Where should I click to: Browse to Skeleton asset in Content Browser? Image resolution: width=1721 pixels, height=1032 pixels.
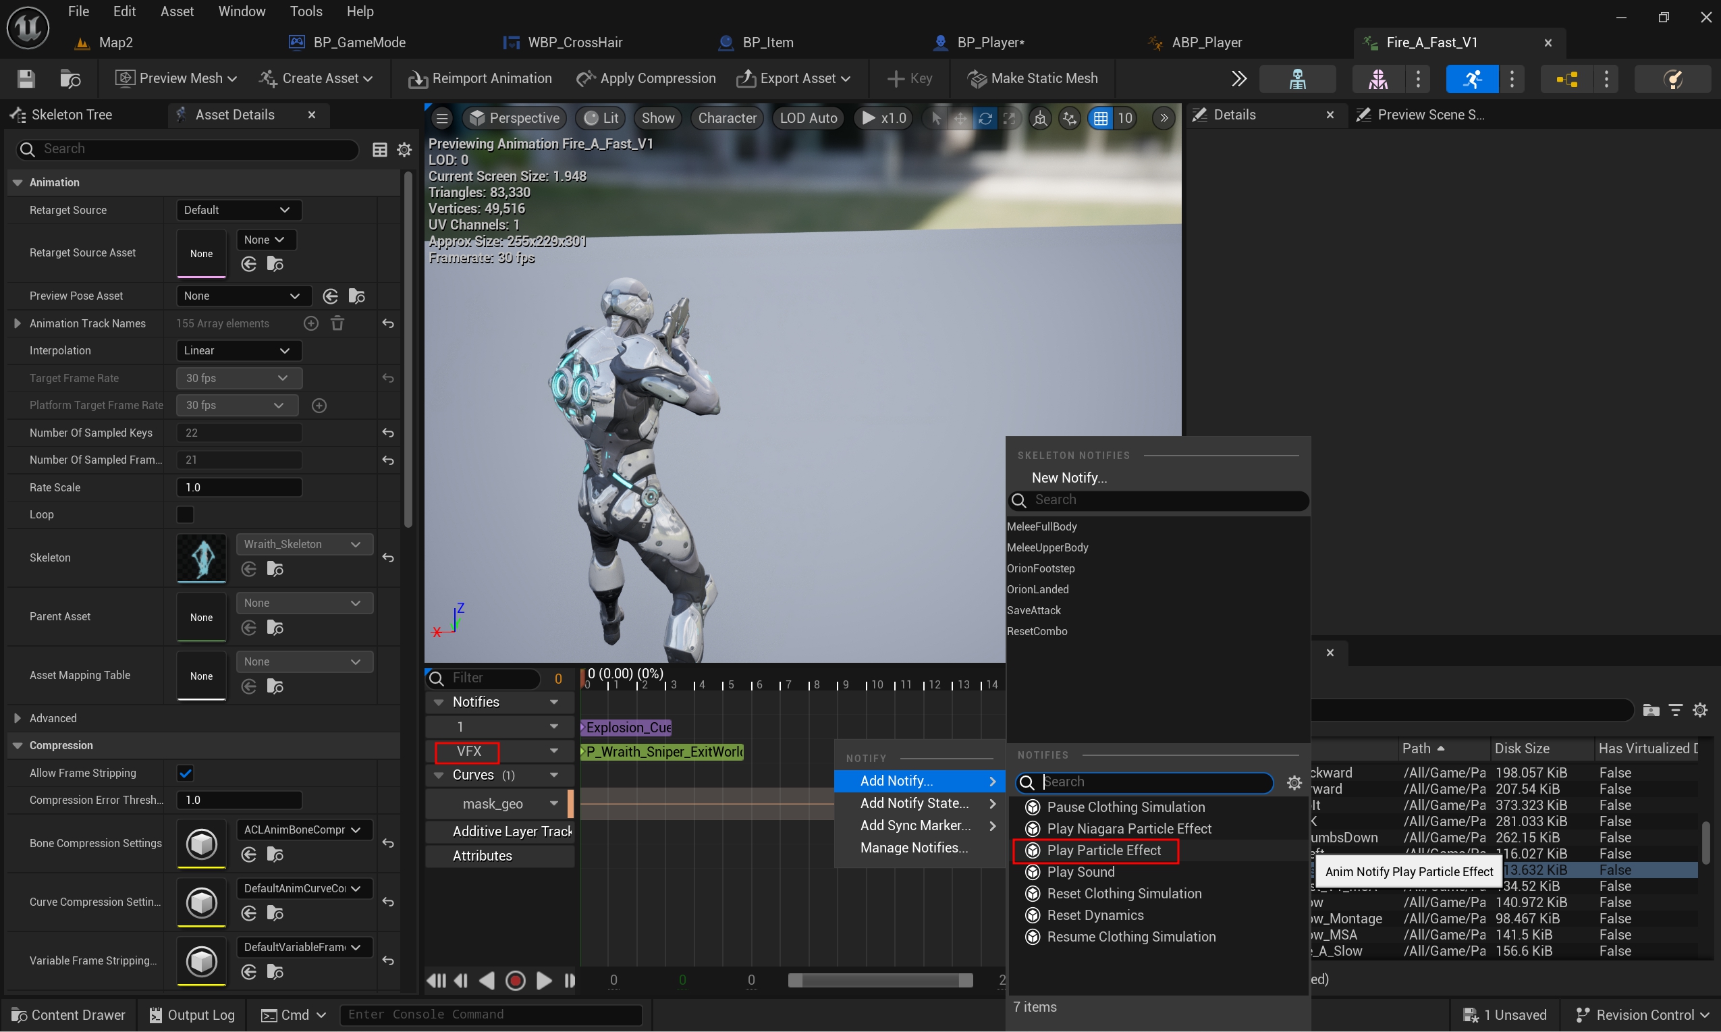coord(275,570)
